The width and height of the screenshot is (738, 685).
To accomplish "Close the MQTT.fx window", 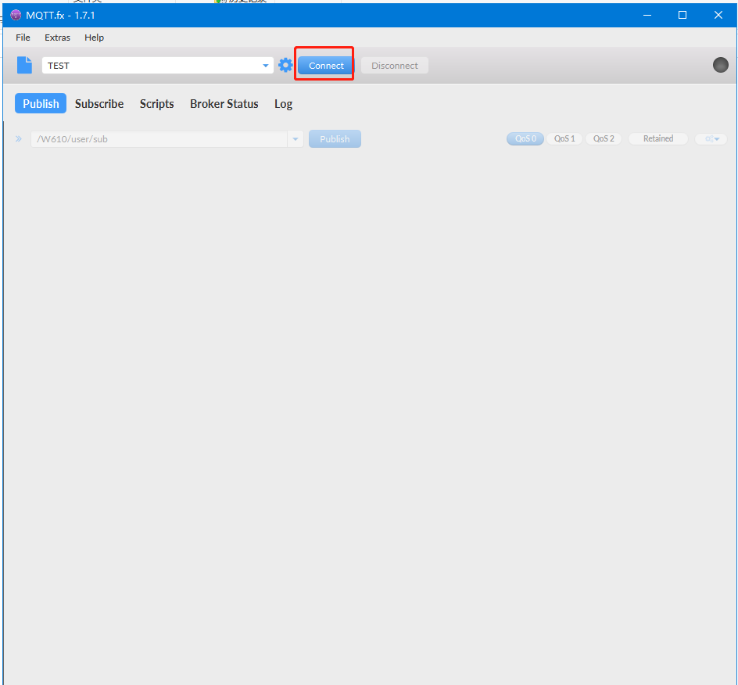I will tap(718, 15).
